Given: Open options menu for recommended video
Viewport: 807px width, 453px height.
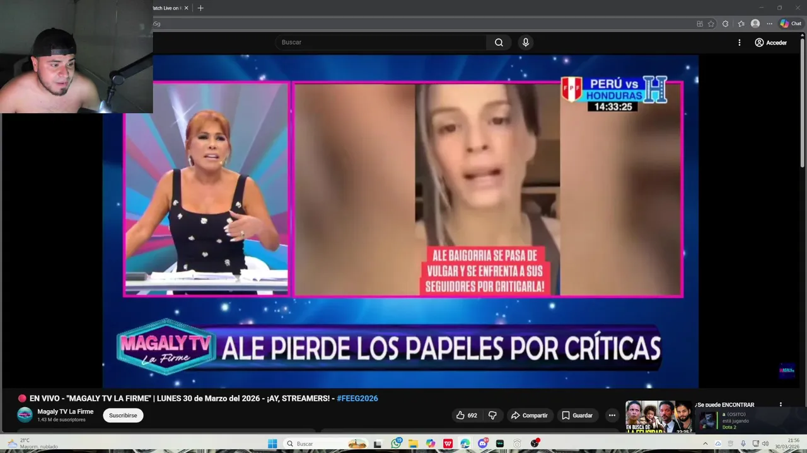Looking at the screenshot, I should pos(781,405).
